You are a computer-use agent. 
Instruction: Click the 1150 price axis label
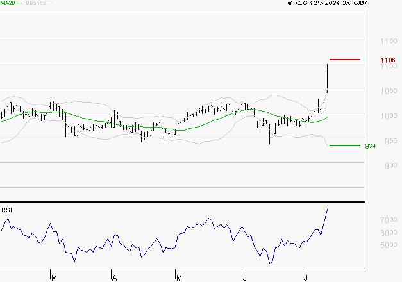(389, 41)
